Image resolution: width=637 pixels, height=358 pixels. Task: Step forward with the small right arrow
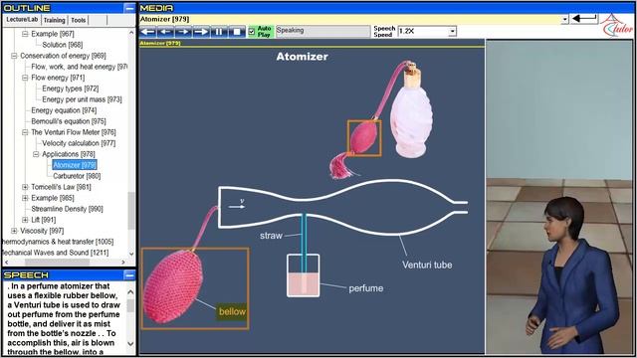(x=183, y=32)
